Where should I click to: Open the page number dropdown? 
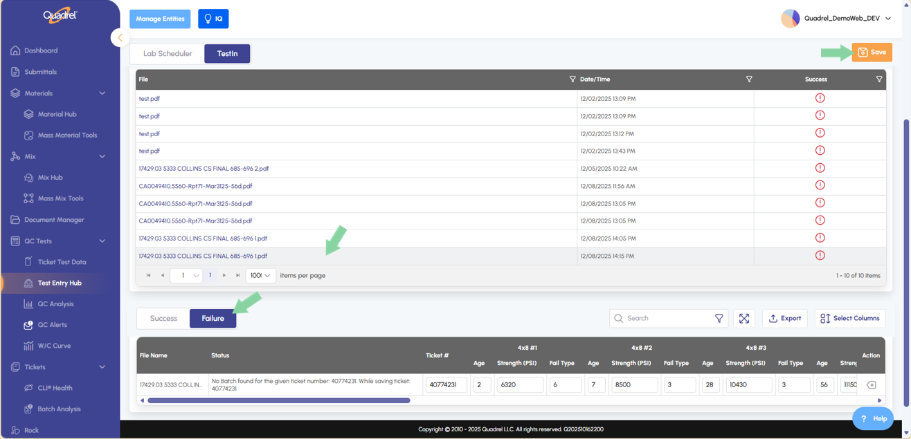pos(186,276)
